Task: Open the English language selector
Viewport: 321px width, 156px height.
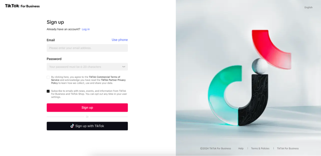Action: pyautogui.click(x=308, y=8)
